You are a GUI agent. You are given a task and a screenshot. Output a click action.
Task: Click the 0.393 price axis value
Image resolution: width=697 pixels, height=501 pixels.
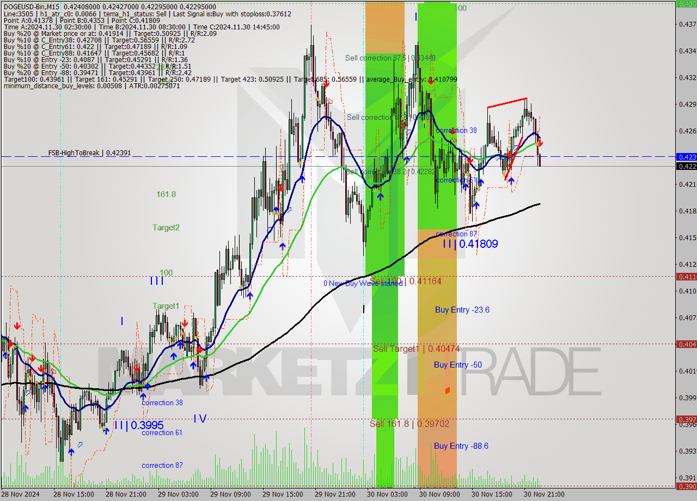coord(687,451)
